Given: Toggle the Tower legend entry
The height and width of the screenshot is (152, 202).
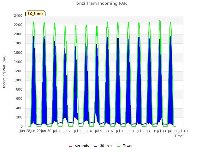Looking at the screenshot, I should point(125,146).
